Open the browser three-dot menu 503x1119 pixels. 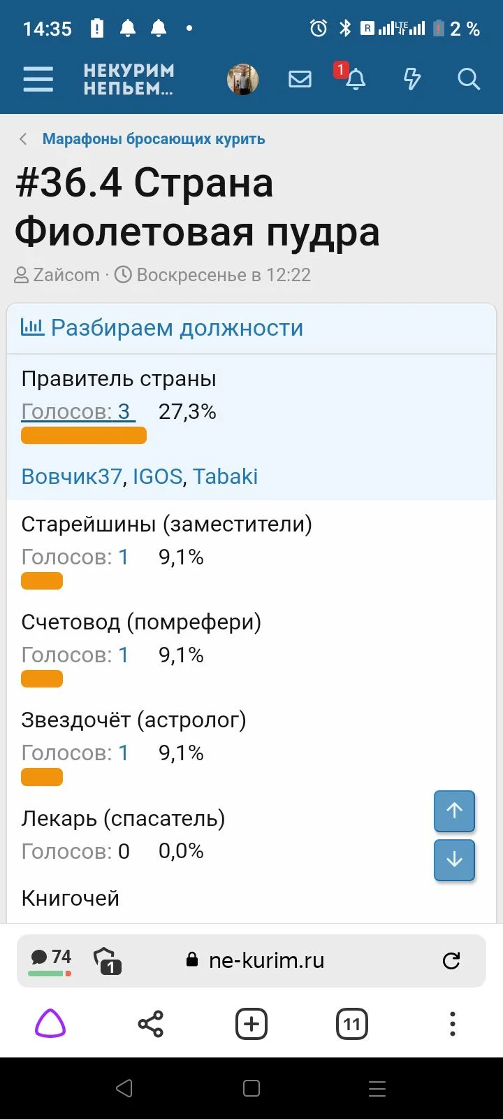pyautogui.click(x=453, y=1025)
